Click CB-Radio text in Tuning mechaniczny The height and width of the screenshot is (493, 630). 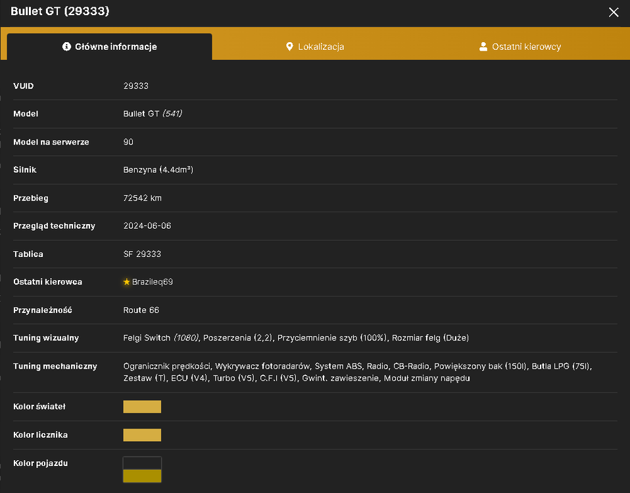[x=412, y=366]
